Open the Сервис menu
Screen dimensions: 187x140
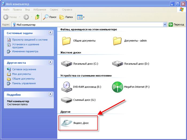54,10
